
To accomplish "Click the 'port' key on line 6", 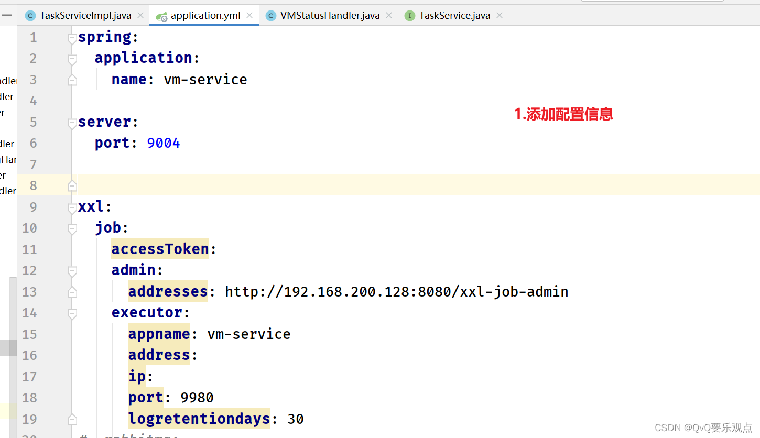I will click(112, 143).
